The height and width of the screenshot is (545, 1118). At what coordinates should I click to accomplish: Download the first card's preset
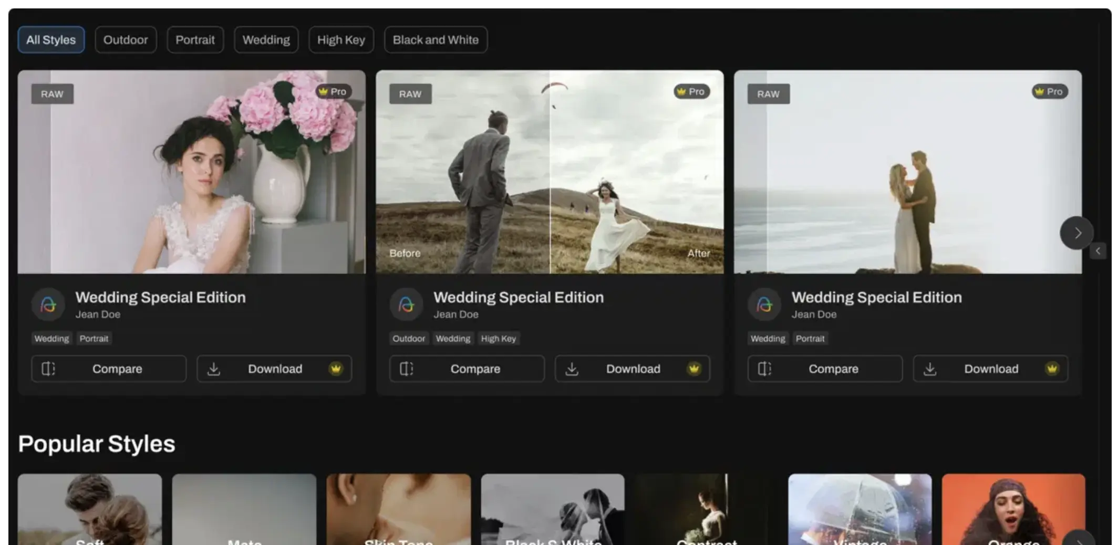point(274,369)
